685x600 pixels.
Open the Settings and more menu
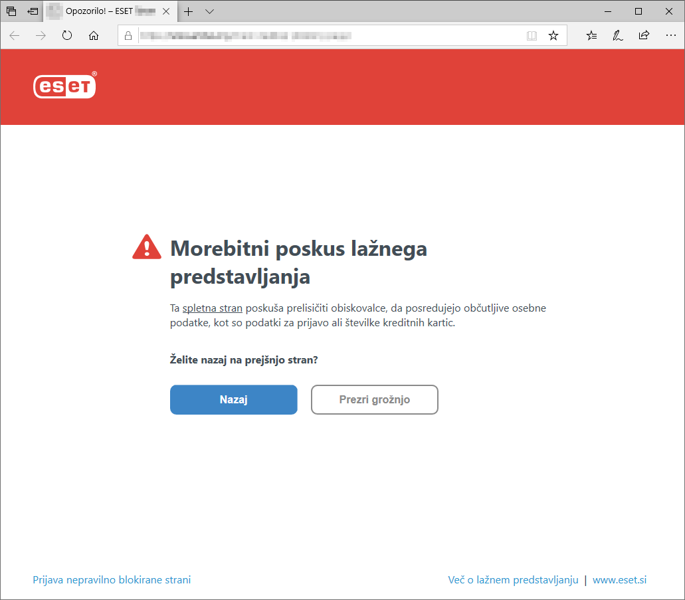pos(671,35)
